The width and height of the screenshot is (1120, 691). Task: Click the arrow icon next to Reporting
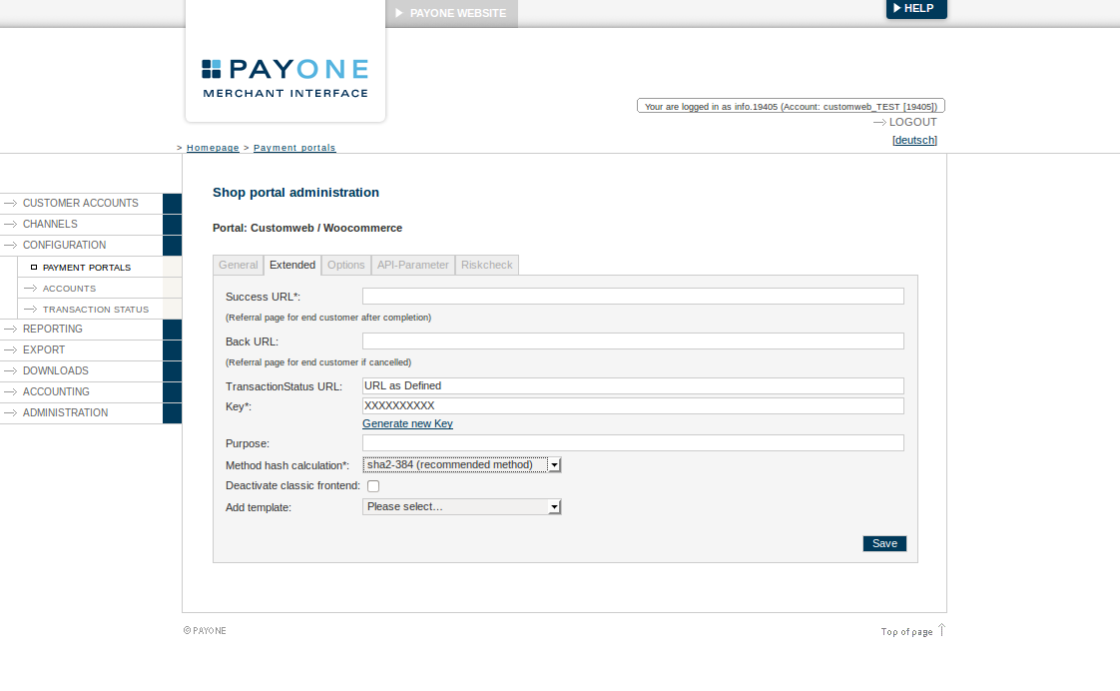pos(11,330)
